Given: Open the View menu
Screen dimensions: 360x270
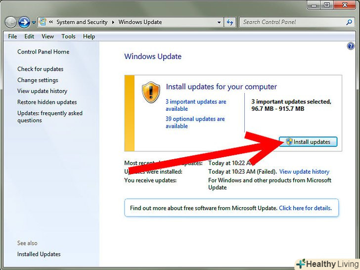Looking at the screenshot, I should tap(47, 37).
